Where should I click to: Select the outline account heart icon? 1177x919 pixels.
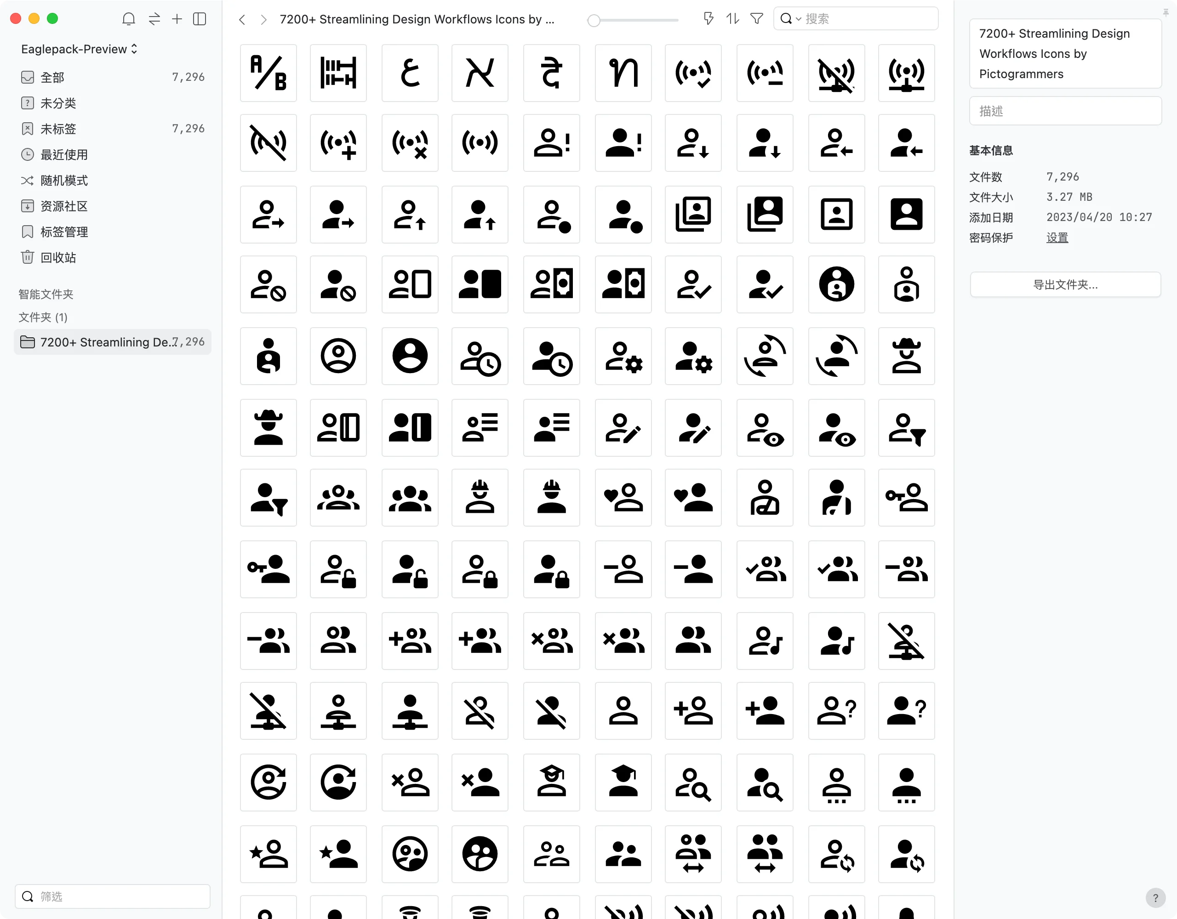point(623,497)
